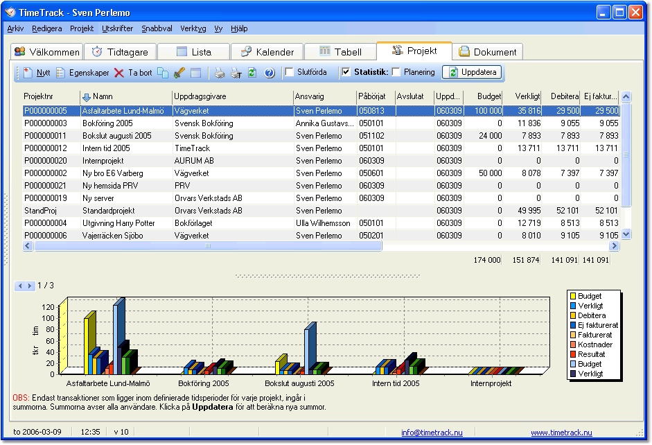Click the Nytt (new project) toolbar button
The width and height of the screenshot is (652, 445).
coord(37,73)
